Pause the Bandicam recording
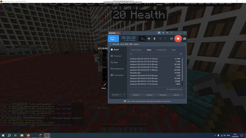The width and height of the screenshot is (246, 138). [171, 39]
